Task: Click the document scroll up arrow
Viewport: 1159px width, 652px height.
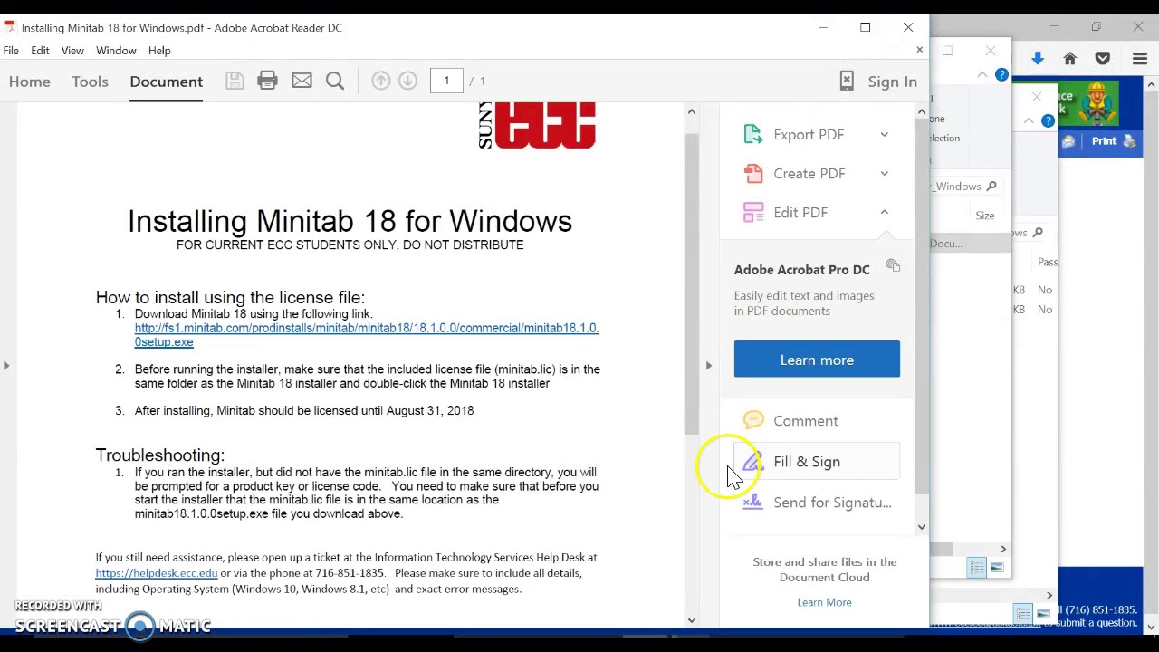Action: (x=692, y=111)
